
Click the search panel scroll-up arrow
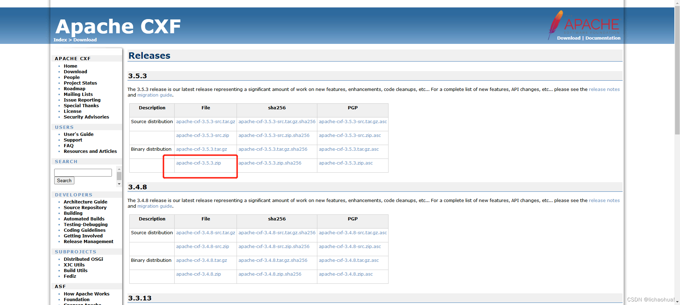[119, 169]
